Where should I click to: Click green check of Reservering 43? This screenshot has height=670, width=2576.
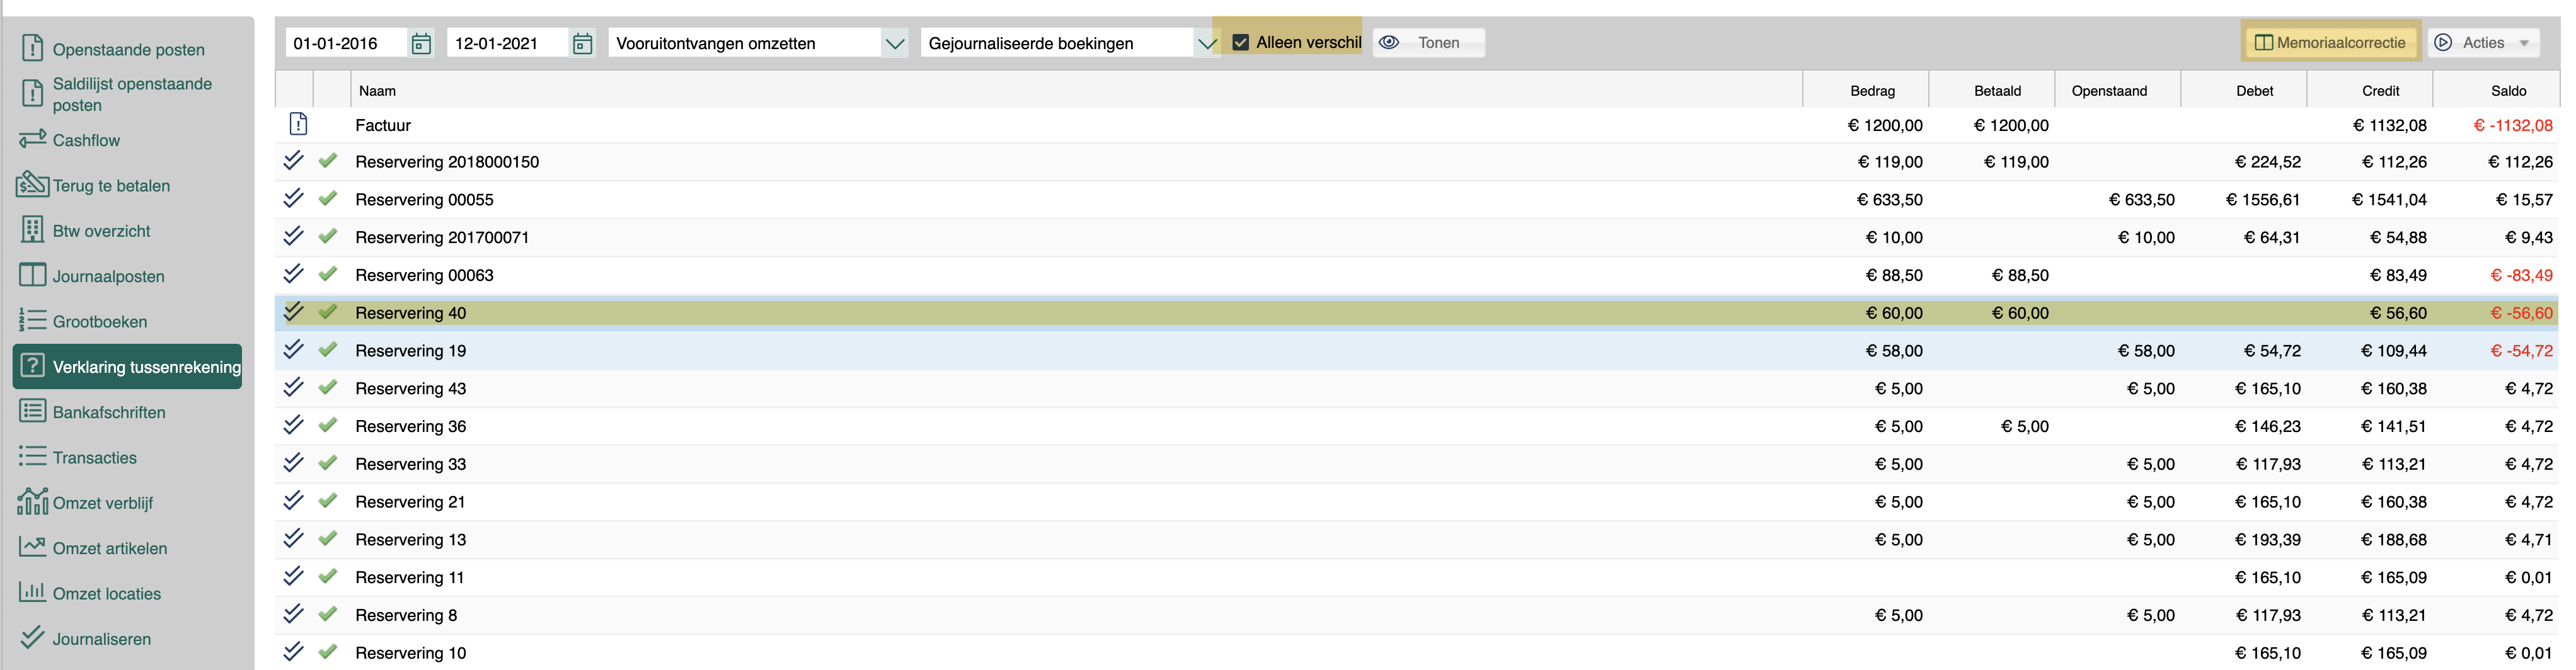pos(328,387)
